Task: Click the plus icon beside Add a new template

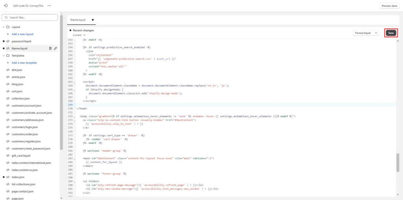Action: point(8,63)
